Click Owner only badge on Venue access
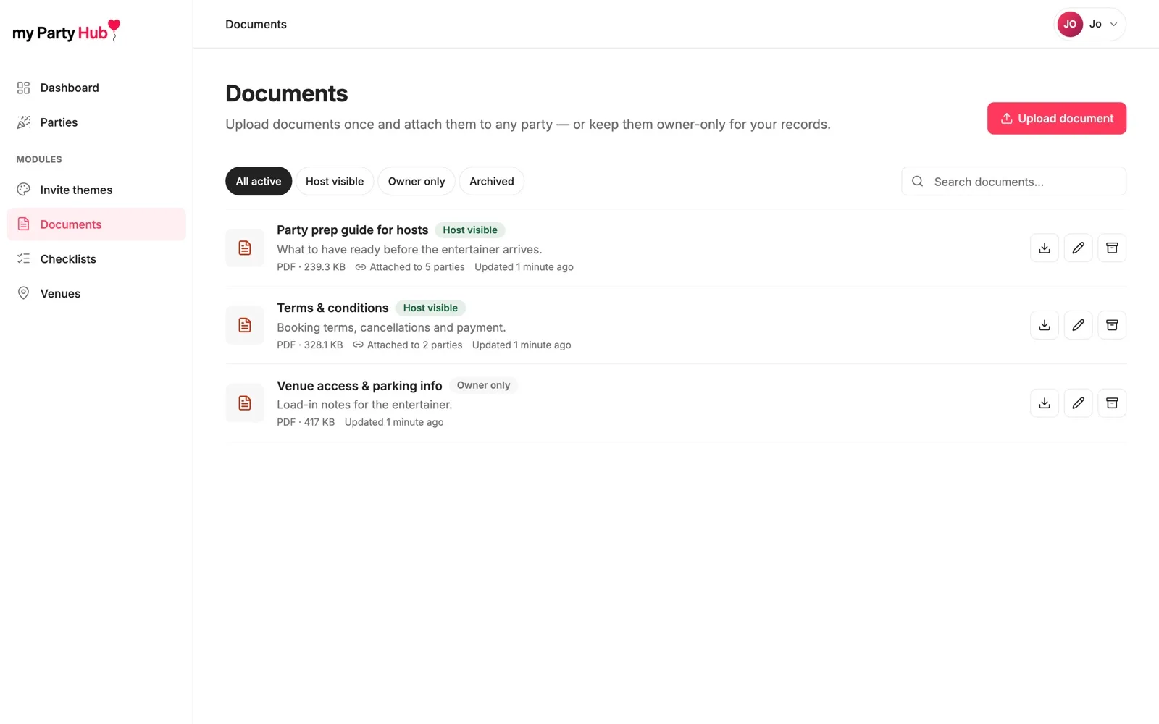The image size is (1159, 724). click(483, 385)
